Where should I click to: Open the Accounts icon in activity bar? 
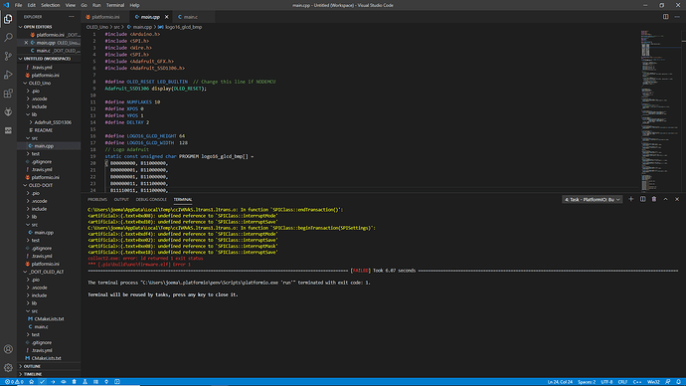pyautogui.click(x=8, y=349)
